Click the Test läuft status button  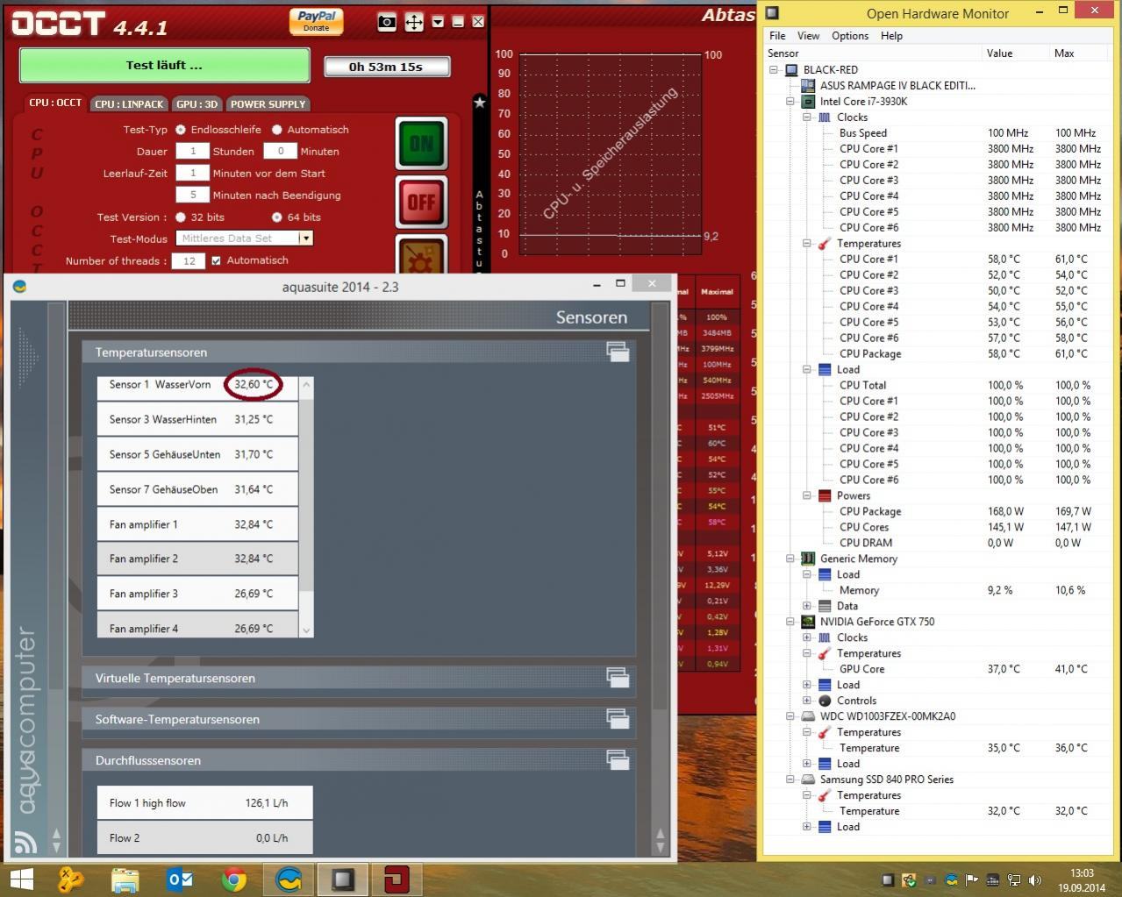164,65
